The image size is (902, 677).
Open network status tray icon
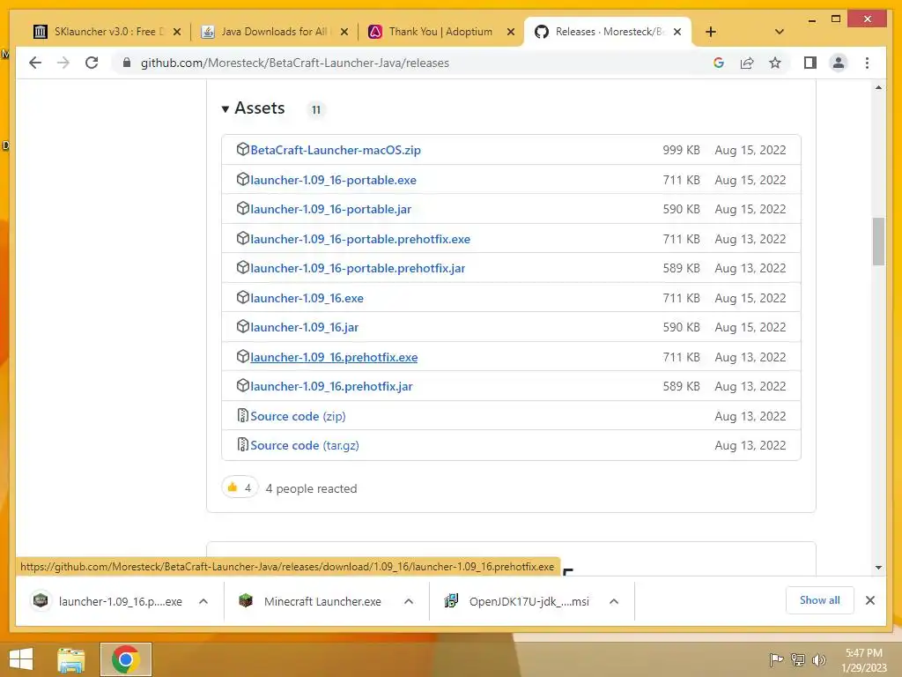point(798,659)
